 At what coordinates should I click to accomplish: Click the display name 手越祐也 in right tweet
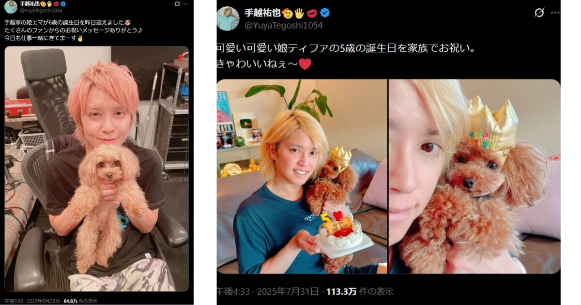click(x=262, y=13)
